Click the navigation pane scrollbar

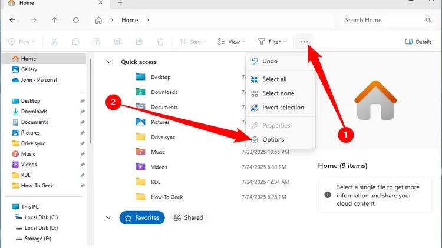point(90,101)
